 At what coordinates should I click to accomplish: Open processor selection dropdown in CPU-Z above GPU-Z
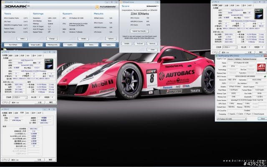pyautogui.click(x=230, y=47)
